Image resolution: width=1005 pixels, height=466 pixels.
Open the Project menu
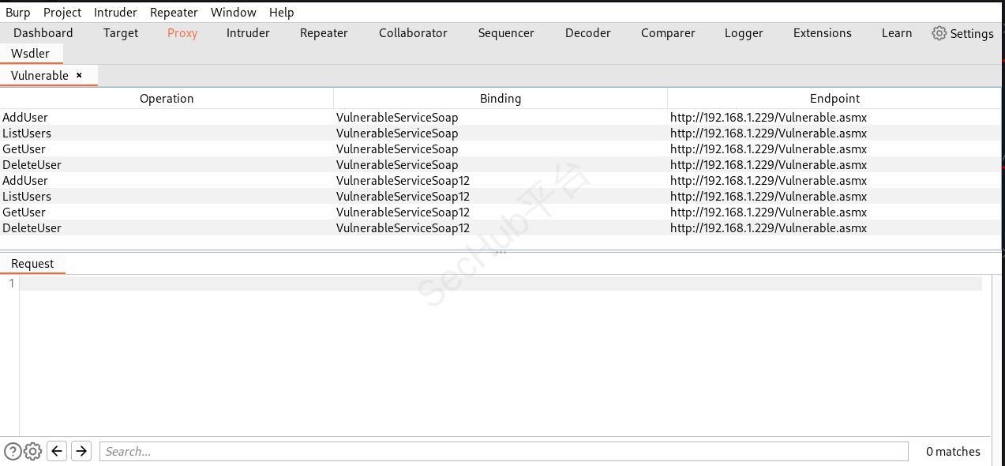62,12
